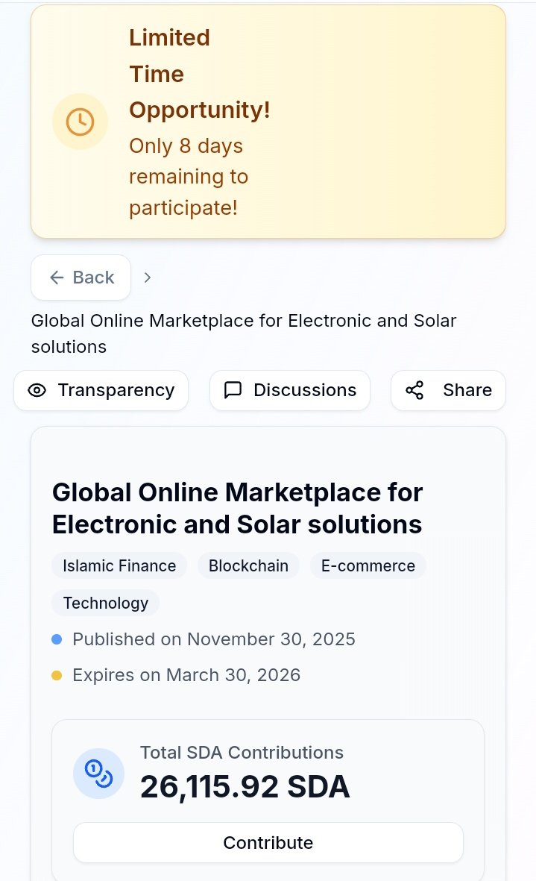Click the yellow Expires status dot
The height and width of the screenshot is (881, 536).
(57, 675)
